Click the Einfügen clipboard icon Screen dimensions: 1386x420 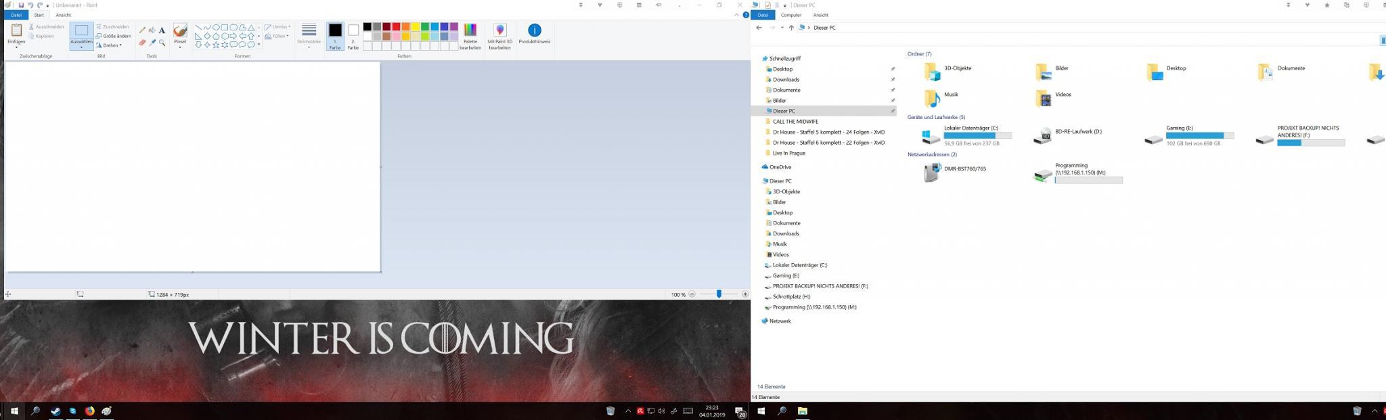16,31
